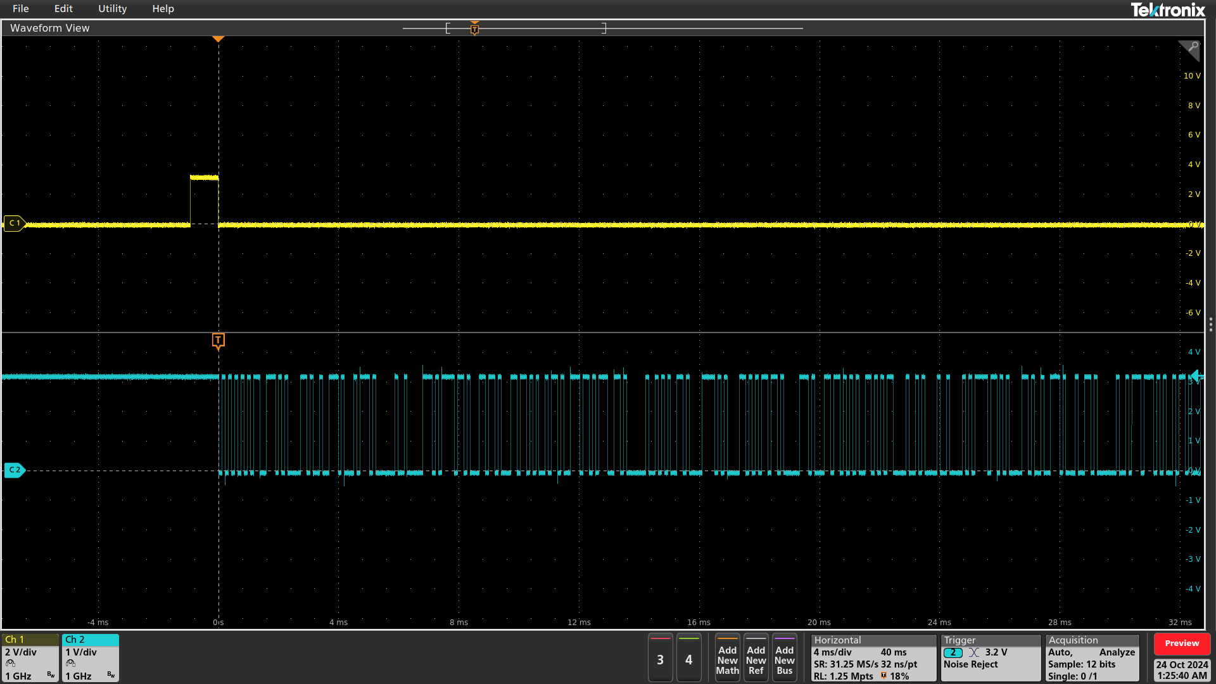Enable Channel 4 display
The image size is (1216, 684).
pos(689,659)
